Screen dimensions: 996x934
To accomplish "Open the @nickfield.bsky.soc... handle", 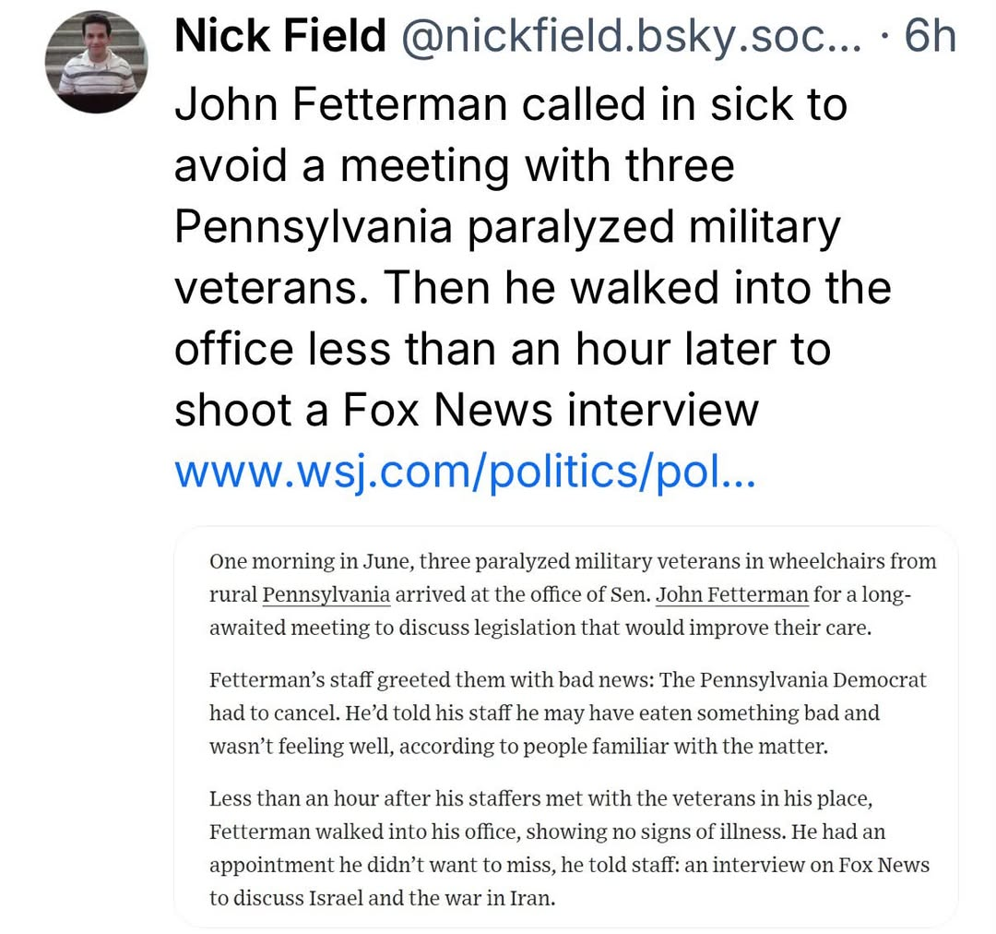I will [x=632, y=36].
